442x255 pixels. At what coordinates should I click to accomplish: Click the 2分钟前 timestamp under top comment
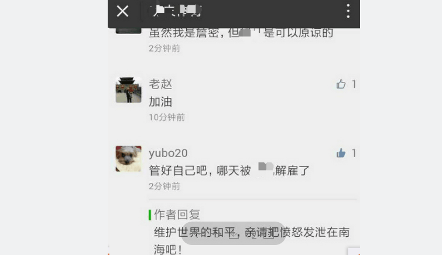coord(165,48)
